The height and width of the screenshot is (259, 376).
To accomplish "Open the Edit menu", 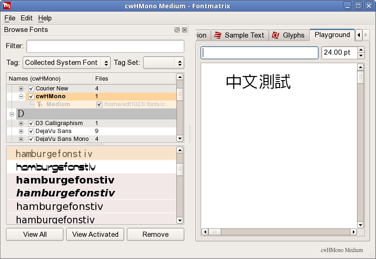I will pyautogui.click(x=26, y=18).
